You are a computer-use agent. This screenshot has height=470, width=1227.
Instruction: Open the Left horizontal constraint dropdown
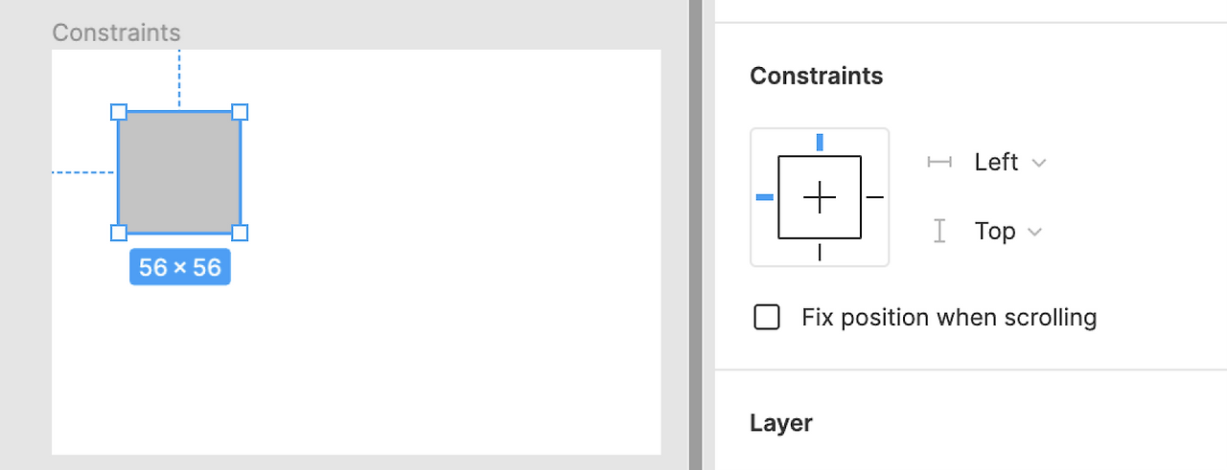(1010, 163)
